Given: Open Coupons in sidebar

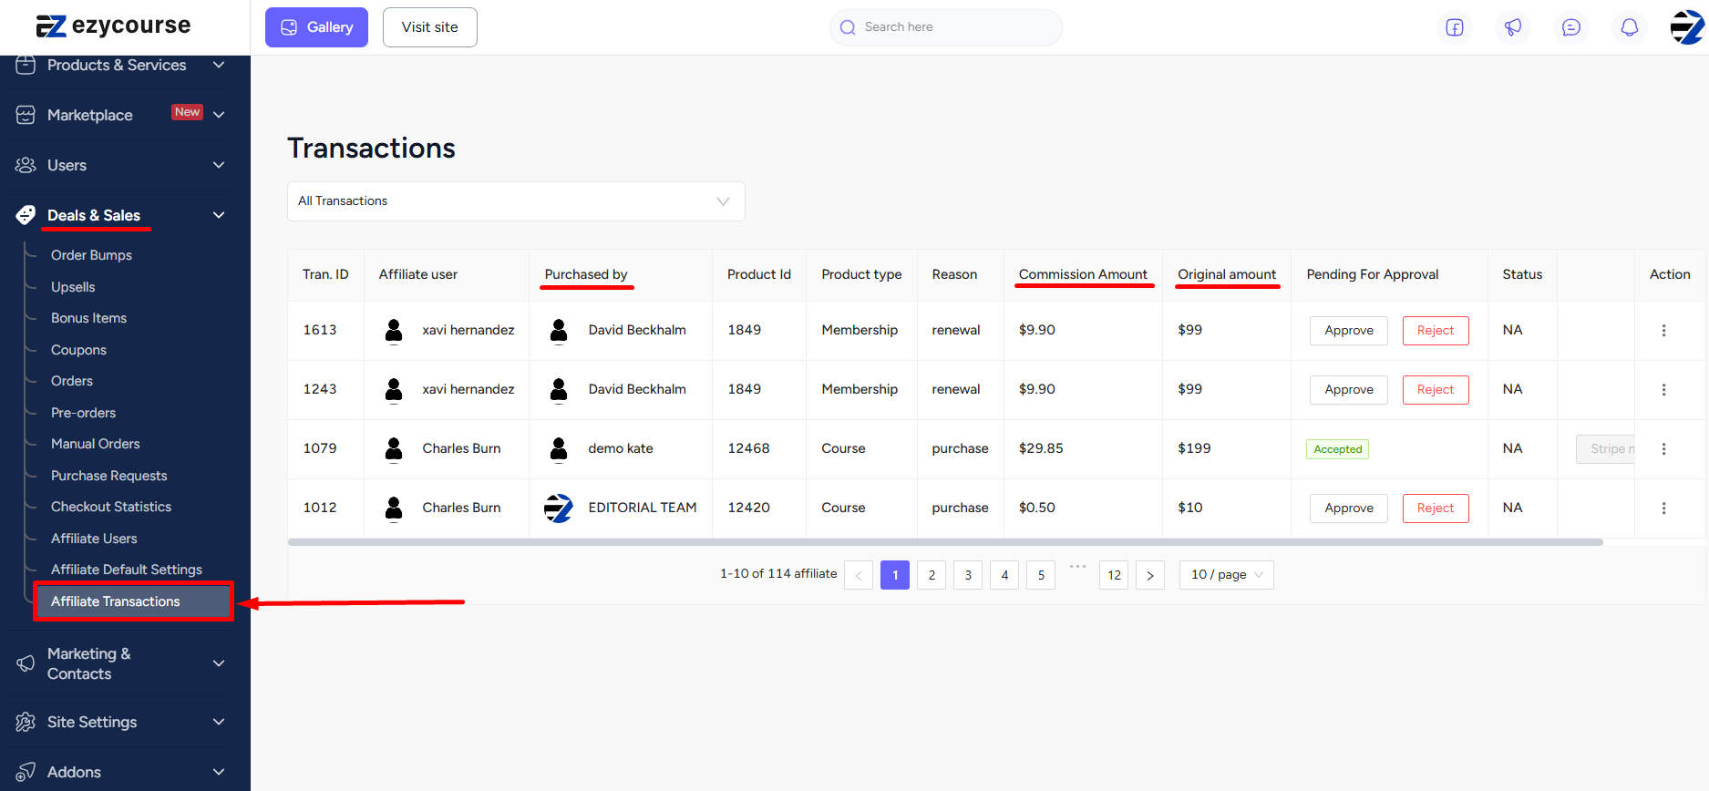Looking at the screenshot, I should (78, 350).
